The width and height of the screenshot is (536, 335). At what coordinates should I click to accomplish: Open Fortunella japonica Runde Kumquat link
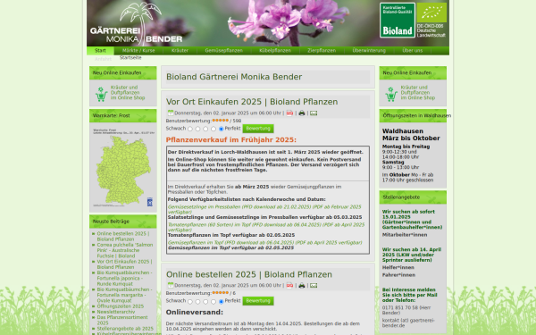(x=124, y=278)
